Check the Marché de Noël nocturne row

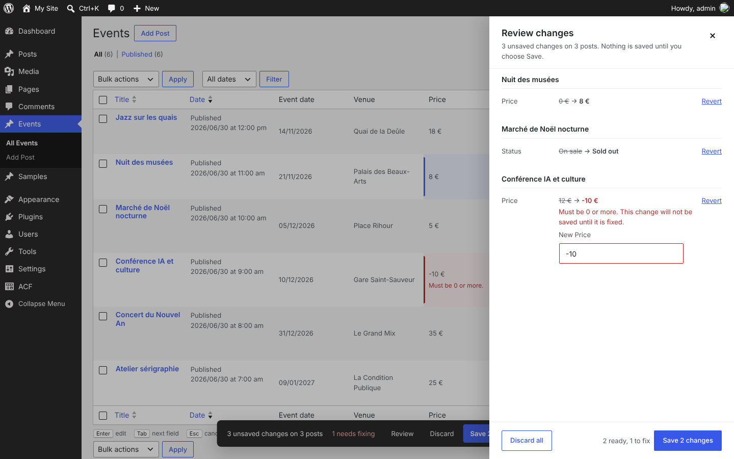103,209
